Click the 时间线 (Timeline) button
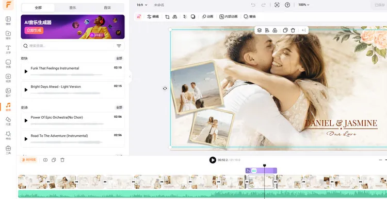387x199 pixels. [28, 160]
